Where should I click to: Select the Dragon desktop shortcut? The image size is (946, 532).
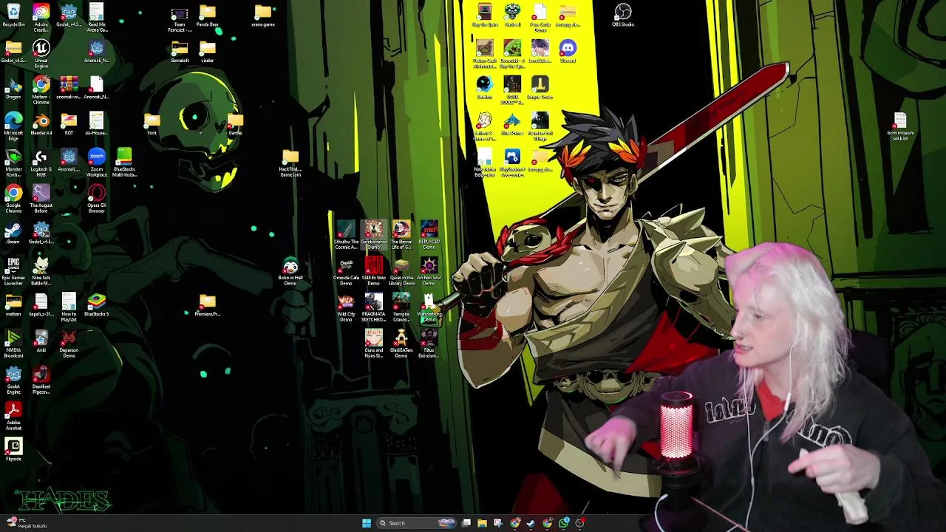[13, 88]
